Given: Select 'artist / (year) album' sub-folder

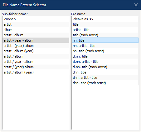Looking at the screenshot, I should coord(36,67).
